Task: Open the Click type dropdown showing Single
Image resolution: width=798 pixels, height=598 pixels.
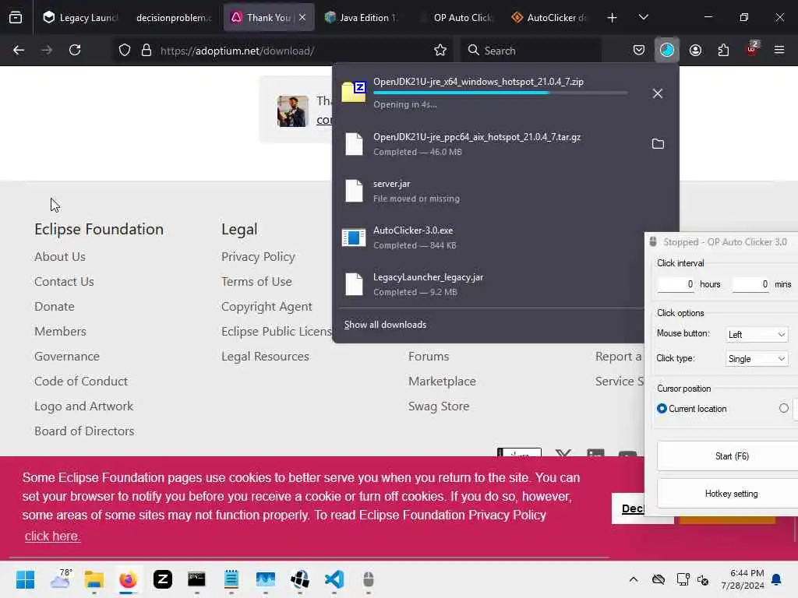Action: (x=757, y=358)
